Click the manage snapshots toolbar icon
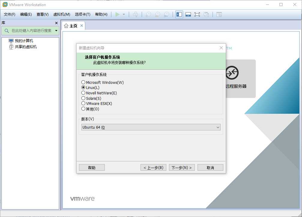302x217 pixels. click(x=166, y=14)
